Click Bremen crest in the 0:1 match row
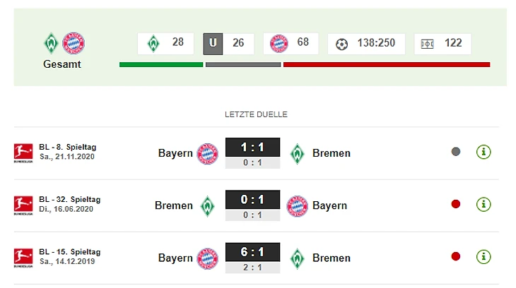 tap(207, 205)
